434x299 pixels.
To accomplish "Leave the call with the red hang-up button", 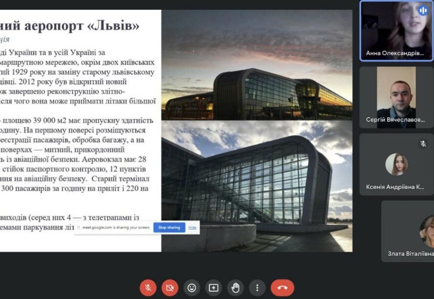I will point(282,288).
